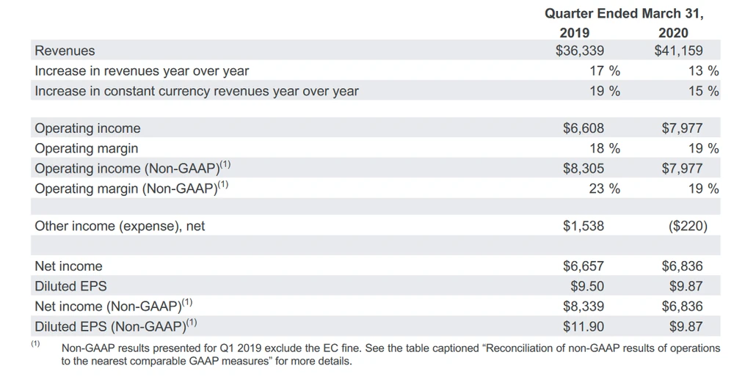Click the 2020 column header
Image resolution: width=734 pixels, height=377 pixels.
(x=673, y=33)
